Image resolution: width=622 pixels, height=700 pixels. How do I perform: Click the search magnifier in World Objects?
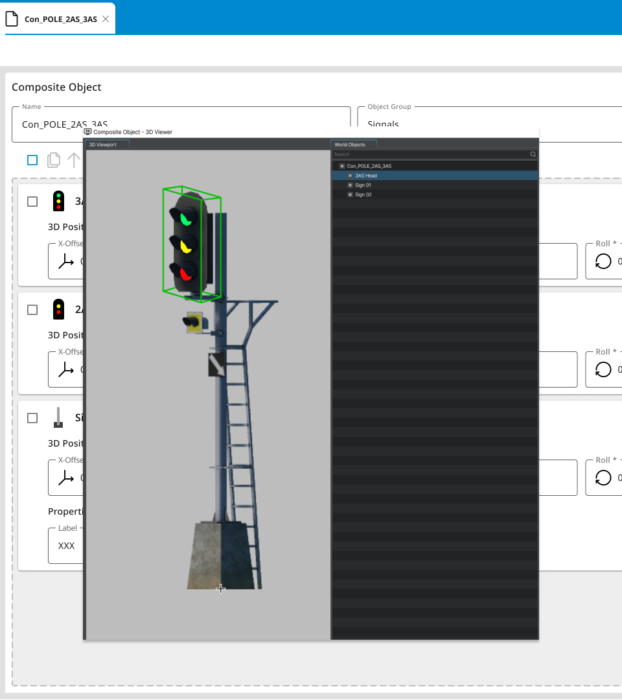(533, 155)
